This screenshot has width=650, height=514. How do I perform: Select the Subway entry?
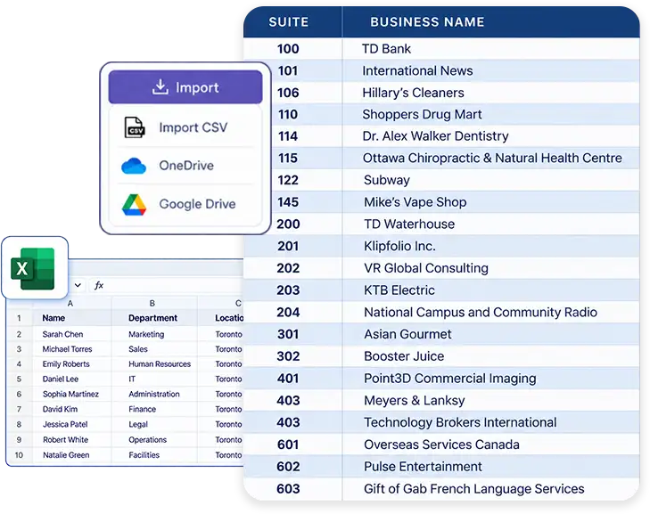(387, 180)
